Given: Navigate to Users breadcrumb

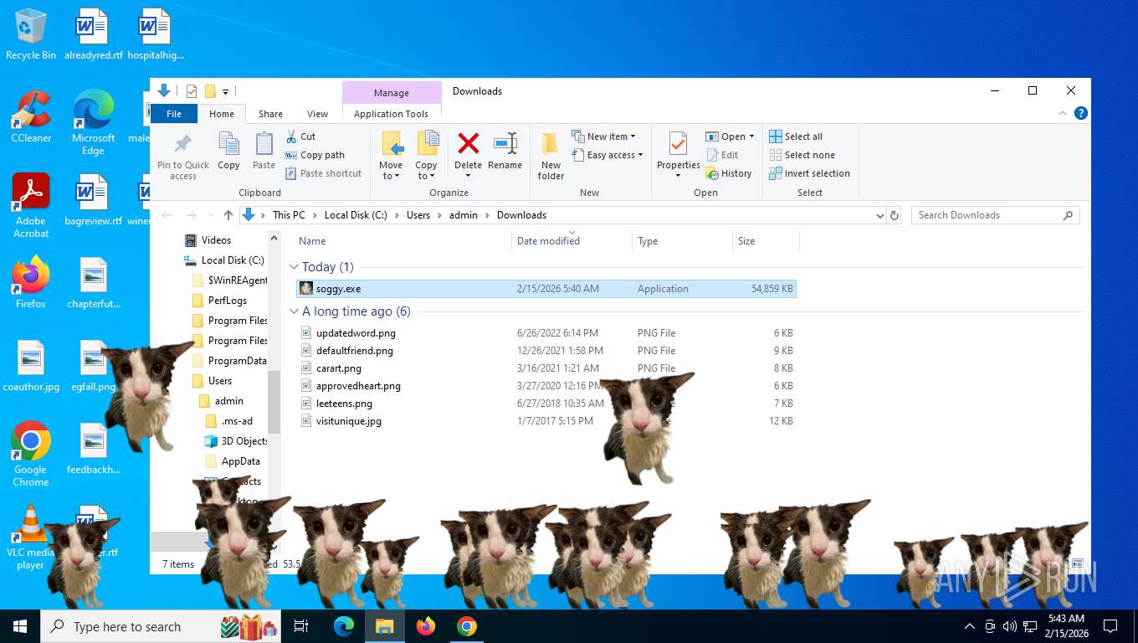Looking at the screenshot, I should click(x=418, y=215).
